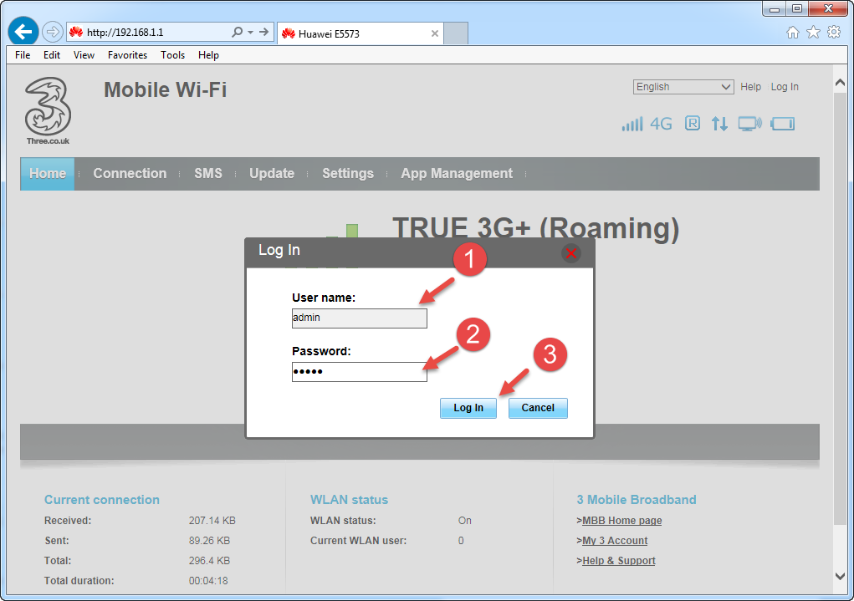Click the Password input field
The height and width of the screenshot is (601, 854).
click(x=360, y=372)
